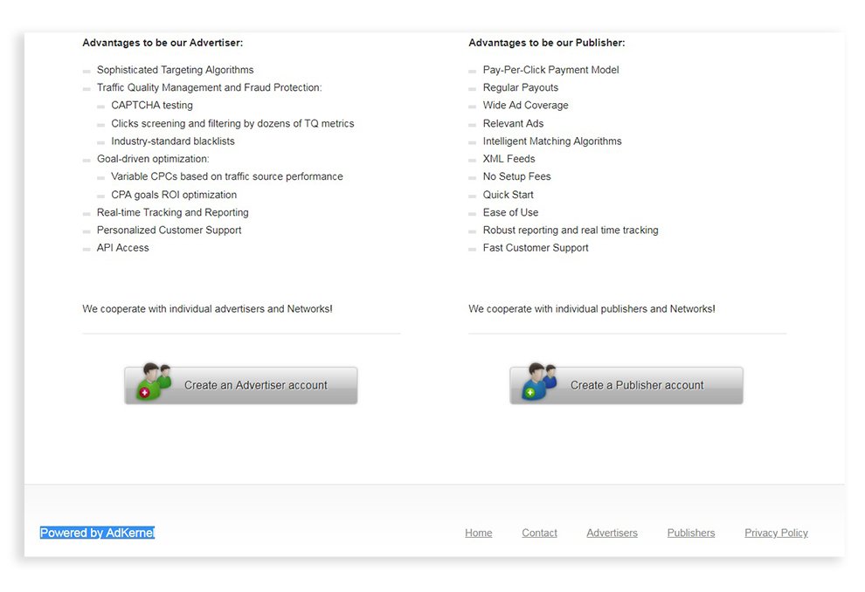Open the Contact footer link

coord(539,533)
